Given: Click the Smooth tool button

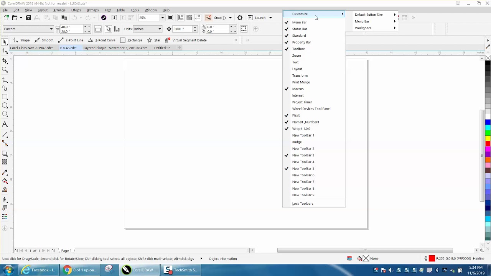Looking at the screenshot, I should pos(44,40).
